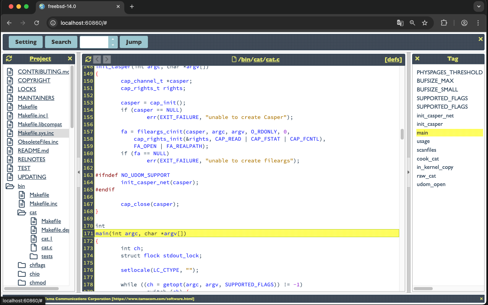Image resolution: width=488 pixels, height=305 pixels.
Task: Open the LOCKS file
Action: (27, 89)
